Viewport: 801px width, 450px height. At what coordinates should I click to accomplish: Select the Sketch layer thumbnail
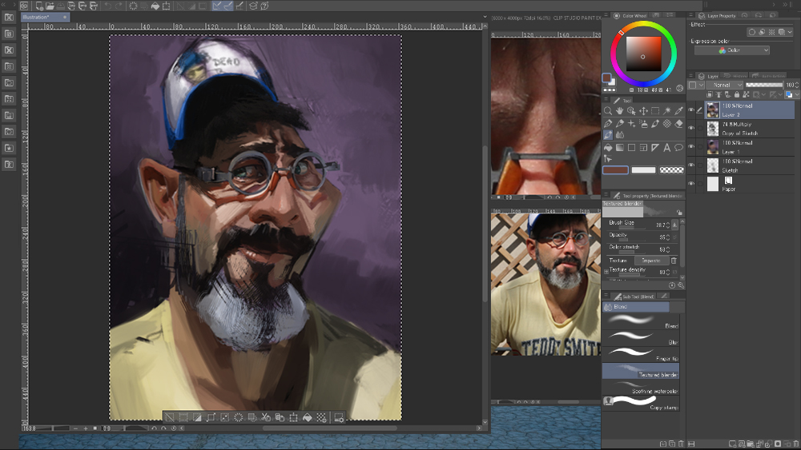(x=713, y=165)
